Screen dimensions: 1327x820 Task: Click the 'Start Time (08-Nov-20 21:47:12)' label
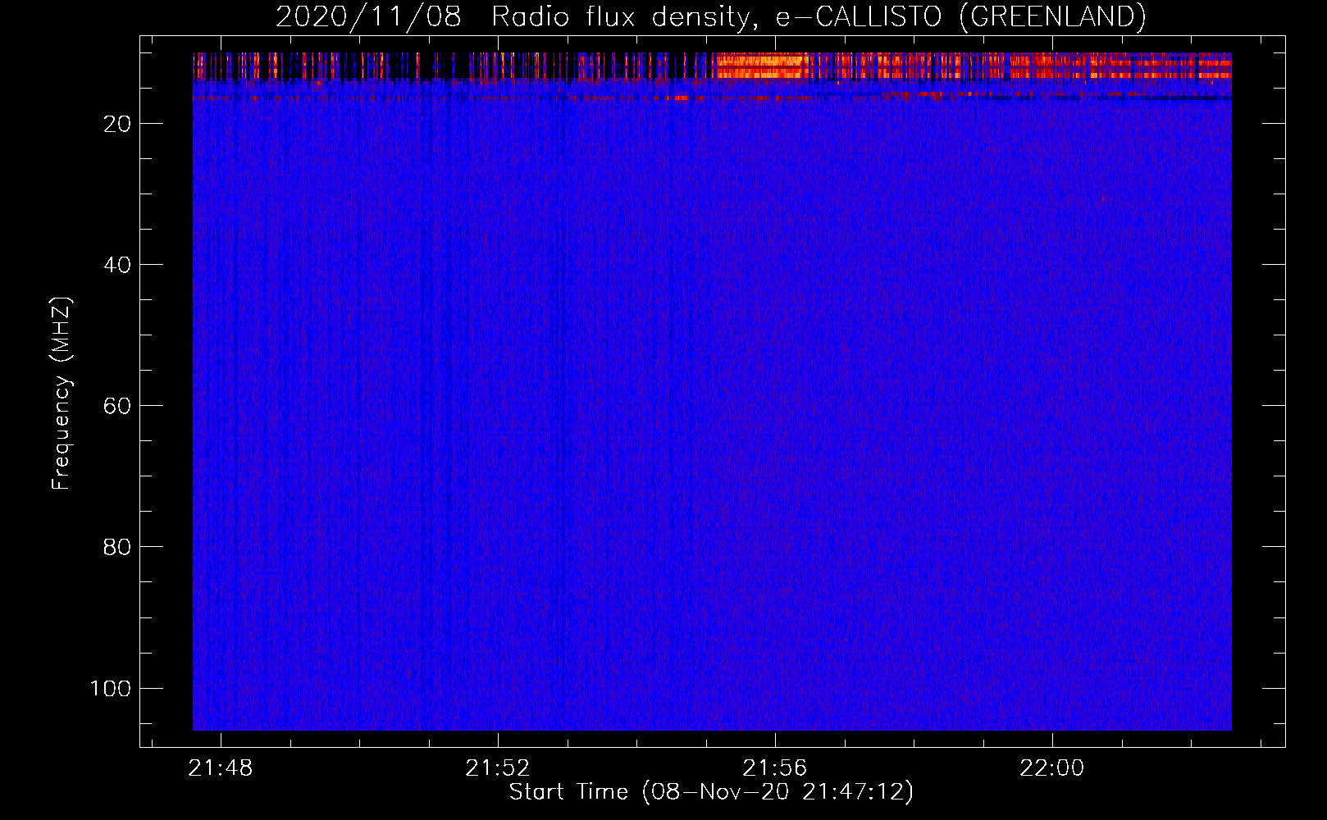(x=711, y=792)
